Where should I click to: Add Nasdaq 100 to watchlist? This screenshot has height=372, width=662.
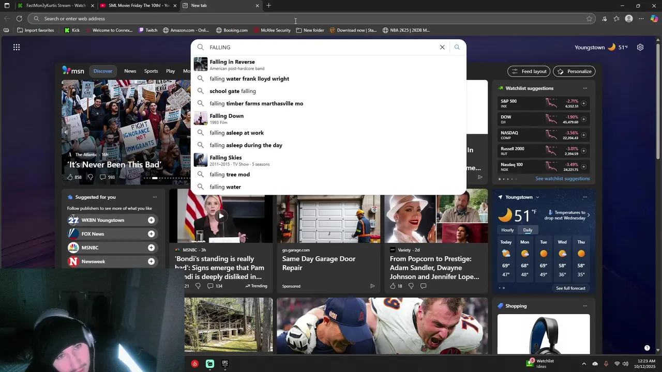pyautogui.click(x=583, y=167)
